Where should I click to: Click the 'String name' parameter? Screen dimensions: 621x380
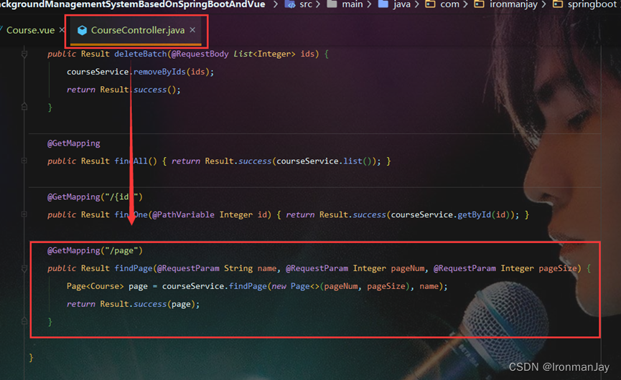pyautogui.click(x=251, y=268)
